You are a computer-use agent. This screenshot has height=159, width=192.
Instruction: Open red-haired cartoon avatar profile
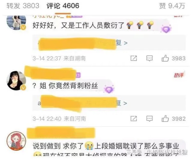click(x=16, y=141)
